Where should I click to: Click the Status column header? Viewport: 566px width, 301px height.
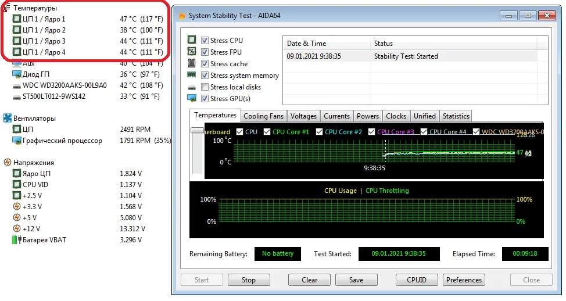[454, 44]
